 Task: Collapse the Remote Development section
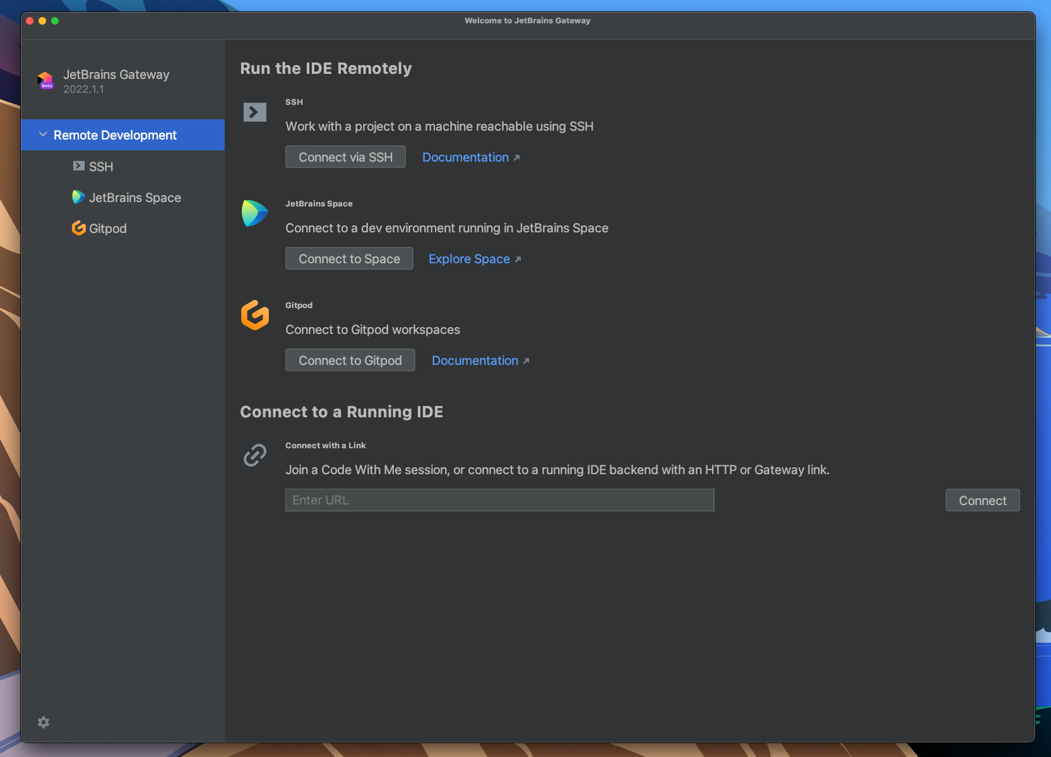pyautogui.click(x=43, y=134)
